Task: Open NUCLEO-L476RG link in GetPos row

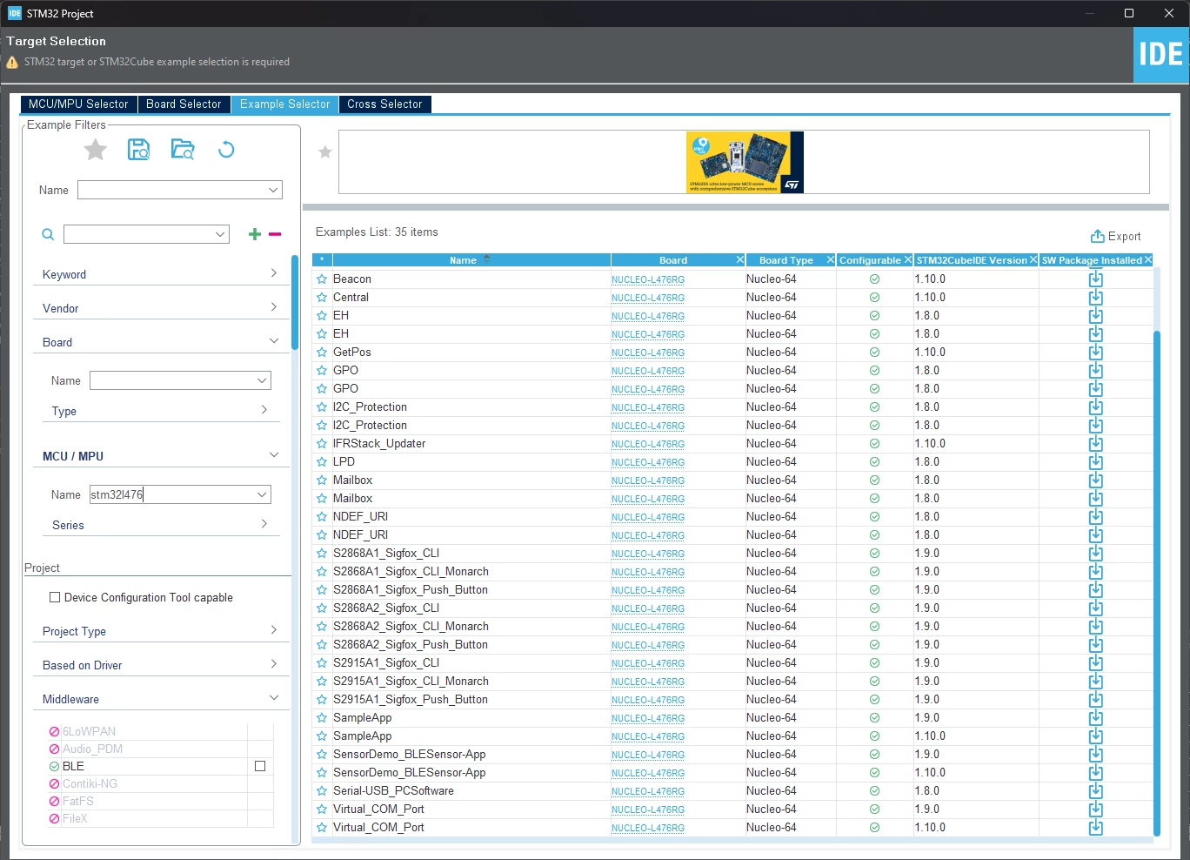Action: (x=648, y=353)
